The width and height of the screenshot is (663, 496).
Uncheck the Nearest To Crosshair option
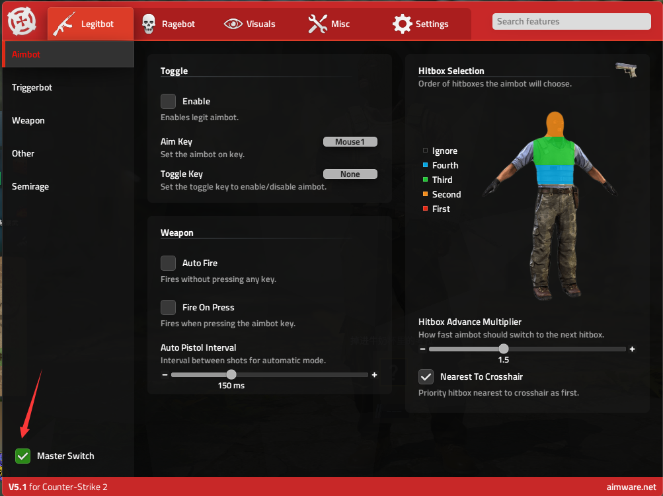pos(426,376)
